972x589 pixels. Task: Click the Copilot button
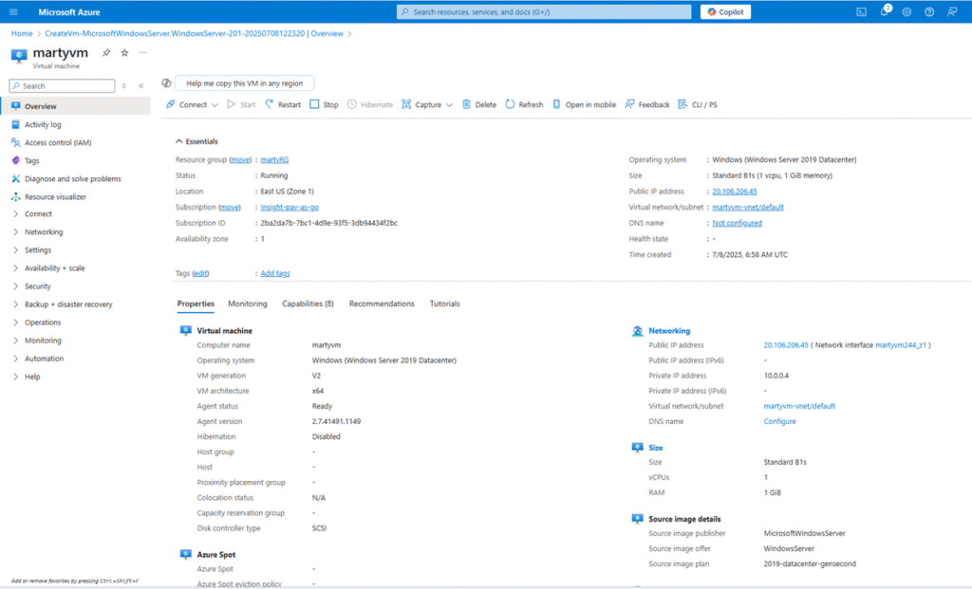coord(726,12)
